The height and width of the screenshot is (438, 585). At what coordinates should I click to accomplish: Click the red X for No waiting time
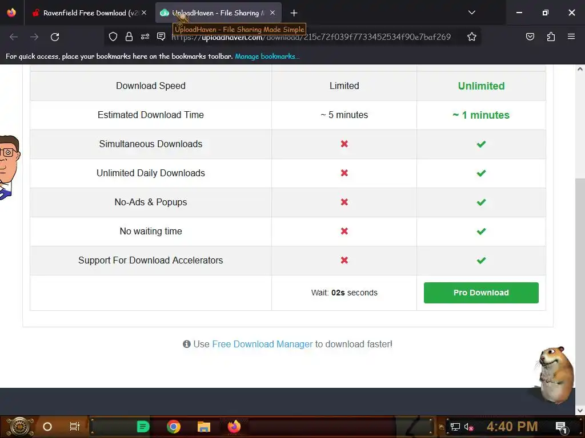[x=344, y=232]
